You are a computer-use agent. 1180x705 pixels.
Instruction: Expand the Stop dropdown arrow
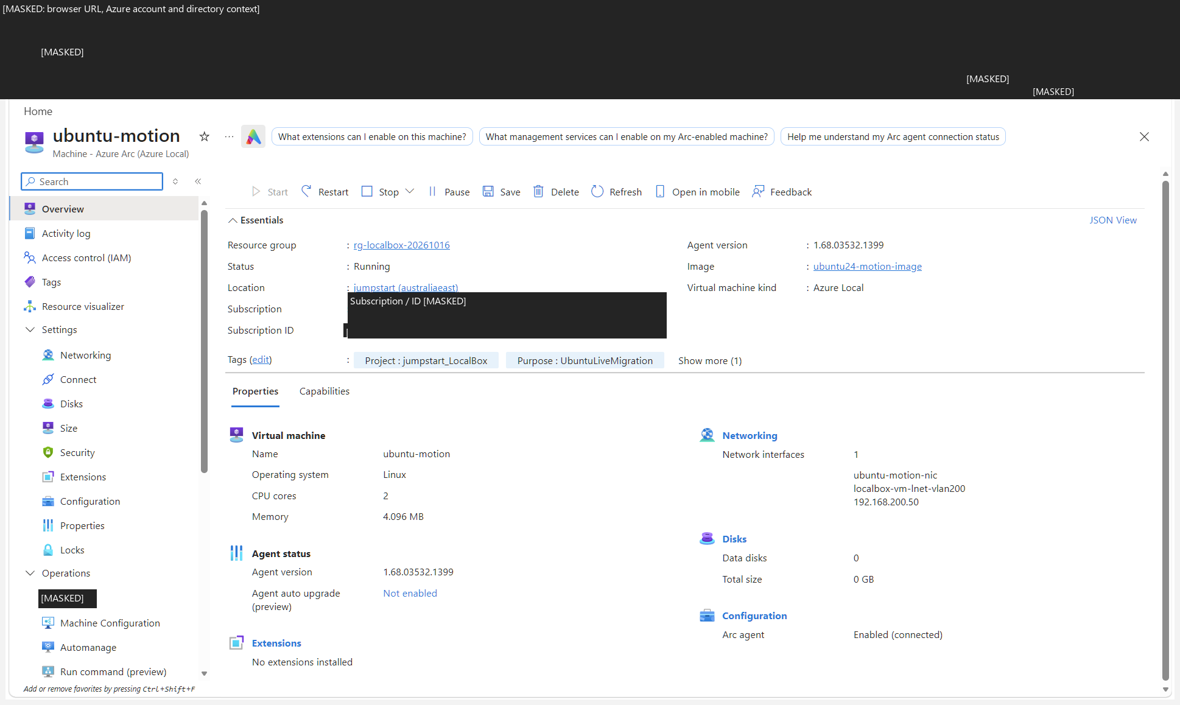[x=410, y=191]
